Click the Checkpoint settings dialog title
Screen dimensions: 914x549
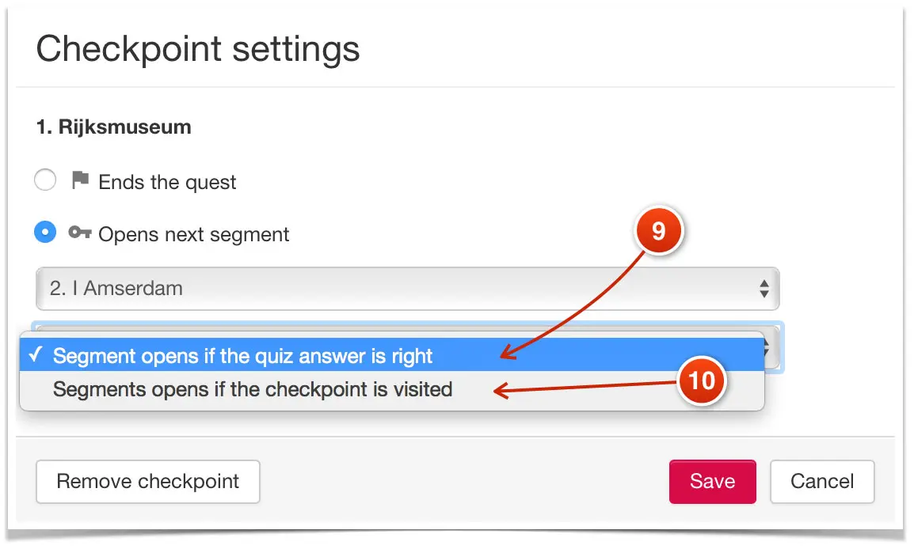pos(198,49)
